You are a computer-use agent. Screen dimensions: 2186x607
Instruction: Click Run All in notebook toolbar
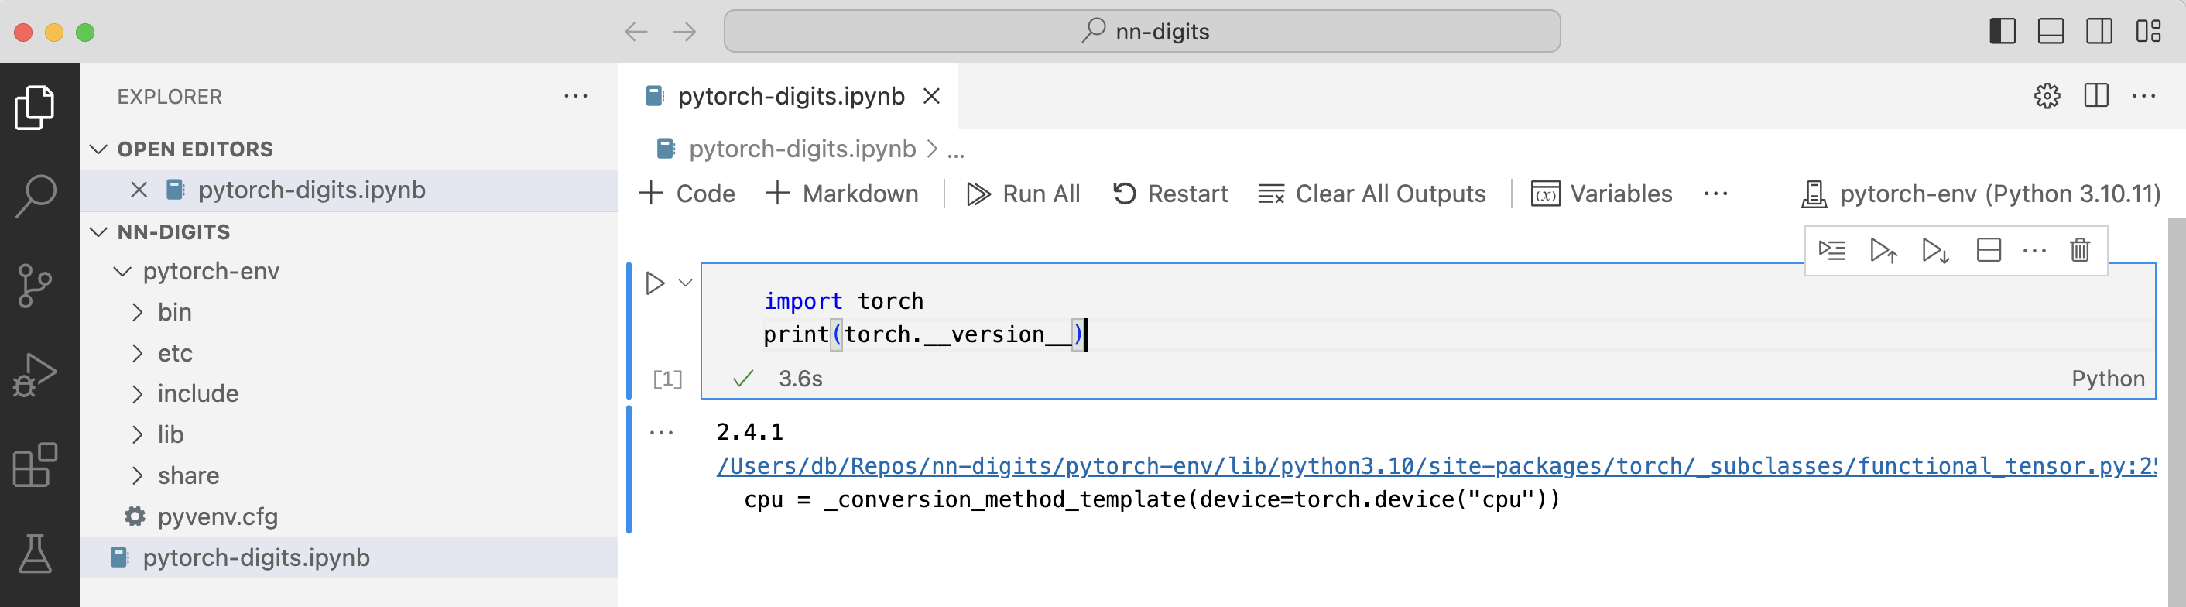[1023, 194]
